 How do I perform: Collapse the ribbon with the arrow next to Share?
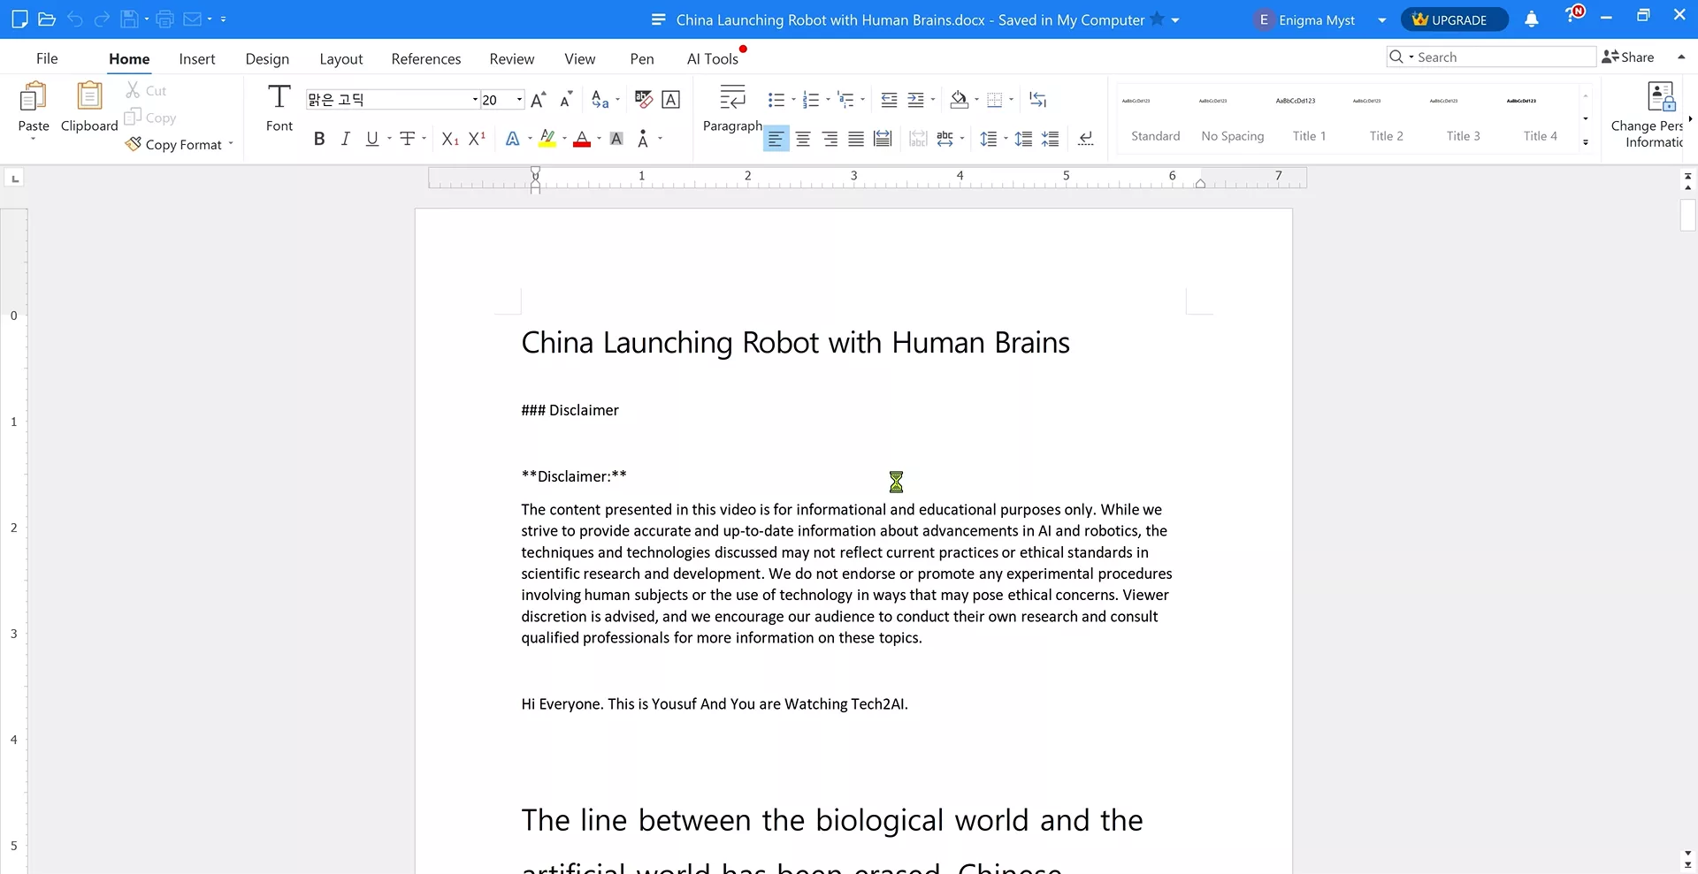(x=1681, y=57)
